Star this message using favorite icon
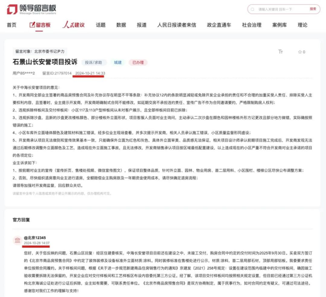 pos(300,52)
